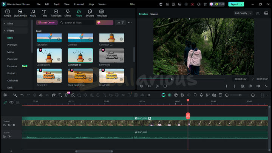Viewport: 272px width, 153px height.
Task: Take a snapshot with the camera icon
Action: click(x=250, y=86)
